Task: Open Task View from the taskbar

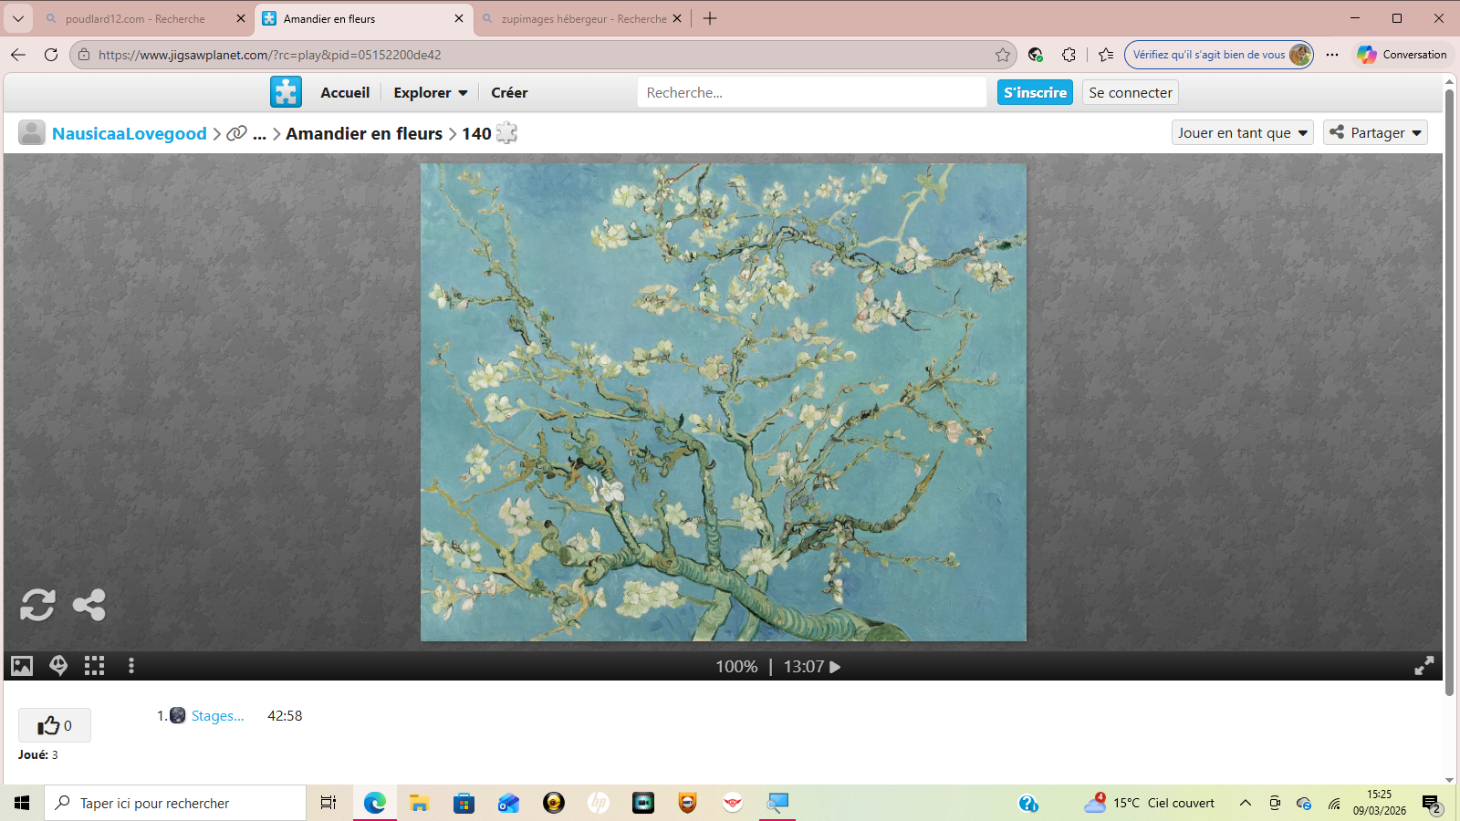Action: click(x=328, y=803)
